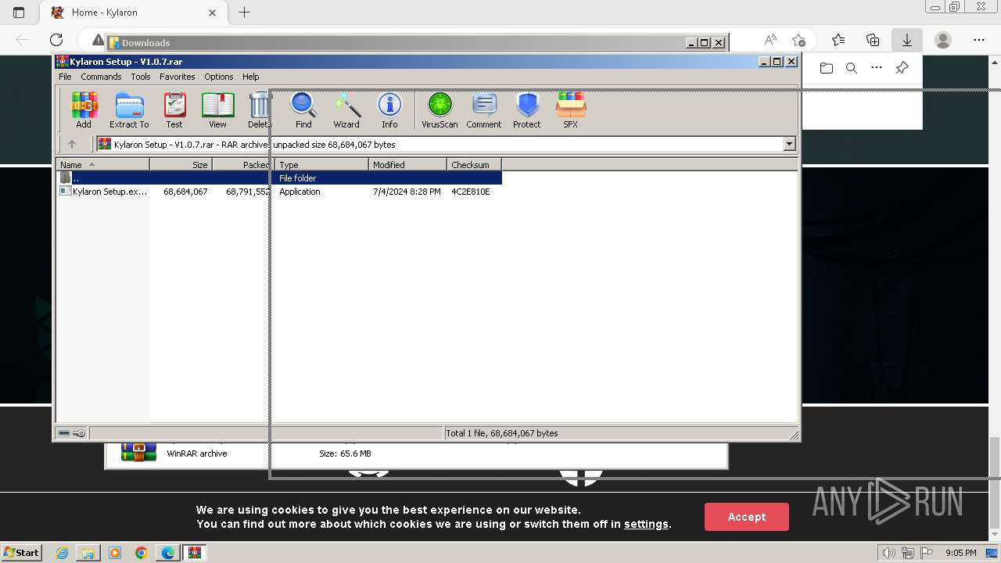Click the Delete trash icon

pyautogui.click(x=260, y=110)
